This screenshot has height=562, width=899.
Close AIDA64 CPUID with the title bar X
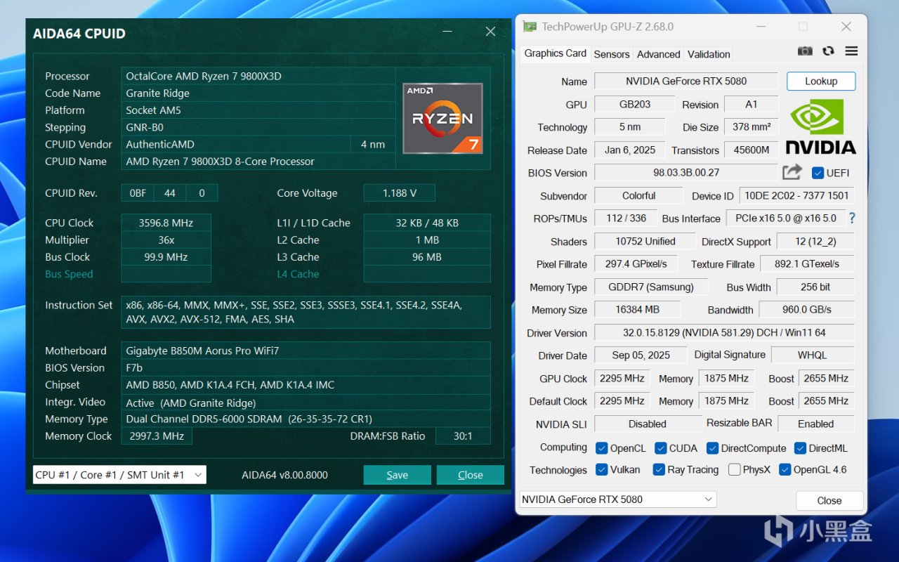tap(490, 32)
